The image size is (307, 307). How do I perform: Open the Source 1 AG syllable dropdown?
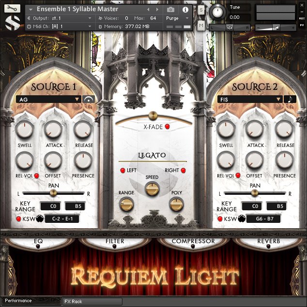(x=48, y=99)
